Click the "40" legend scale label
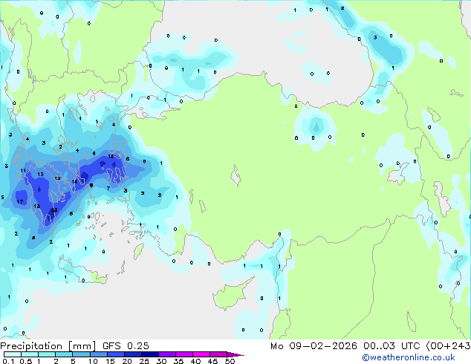Image resolution: width=471 pixels, height=364 pixels. tap(195, 361)
